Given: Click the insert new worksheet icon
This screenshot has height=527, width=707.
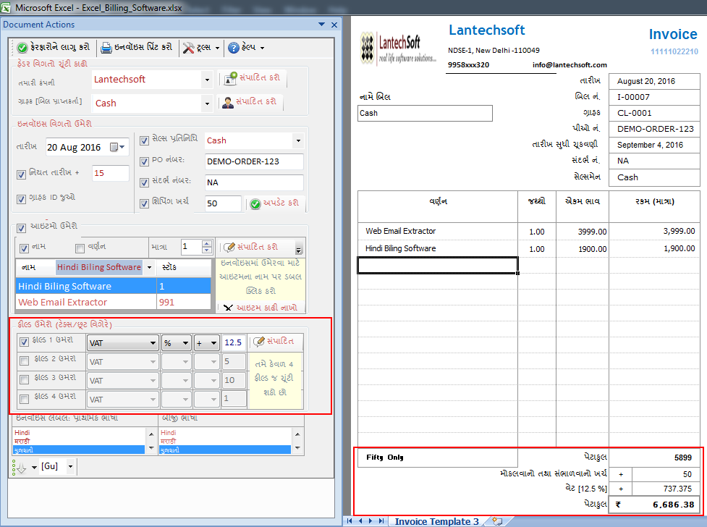Looking at the screenshot, I should point(497,521).
